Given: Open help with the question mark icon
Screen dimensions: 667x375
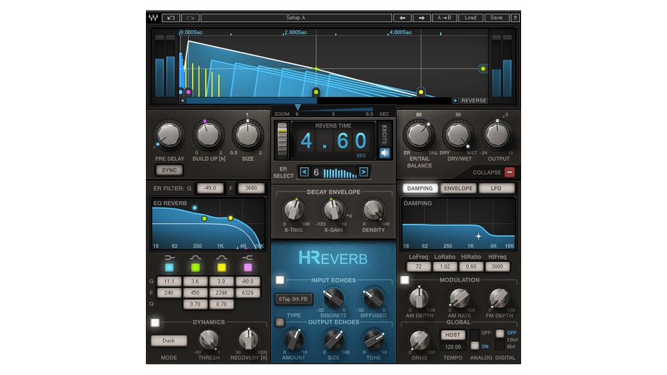Looking at the screenshot, I should pyautogui.click(x=514, y=18).
